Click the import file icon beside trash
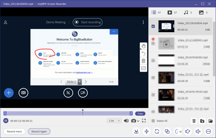Image resolution: width=216 pixels, height=138 pixels. (x=202, y=121)
